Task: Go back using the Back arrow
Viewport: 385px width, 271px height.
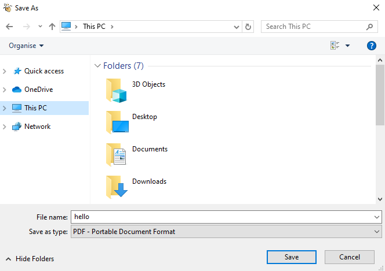Action: coord(9,27)
